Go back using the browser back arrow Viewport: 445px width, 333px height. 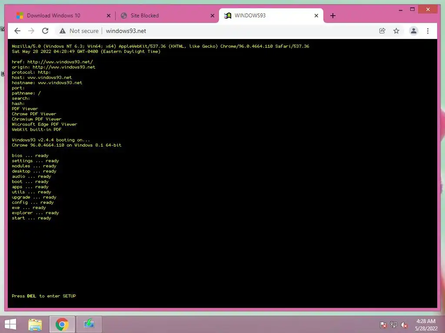tap(17, 31)
